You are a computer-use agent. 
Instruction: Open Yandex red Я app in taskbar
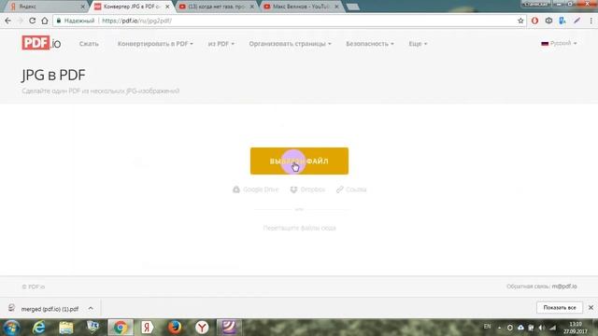148,328
